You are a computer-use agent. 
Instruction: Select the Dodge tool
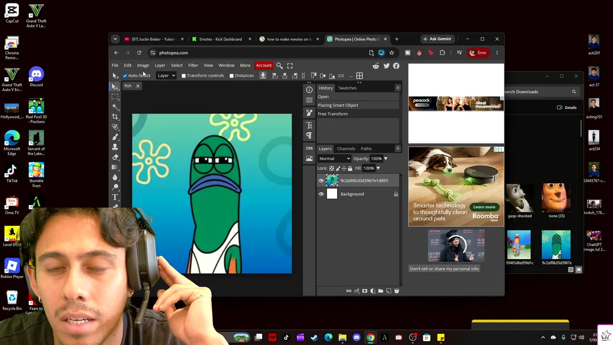pyautogui.click(x=115, y=187)
